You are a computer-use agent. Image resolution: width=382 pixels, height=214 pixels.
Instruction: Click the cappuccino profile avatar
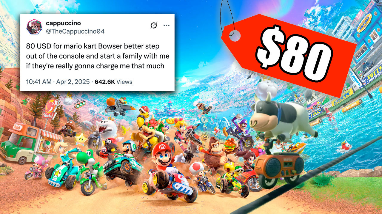[x=34, y=27]
